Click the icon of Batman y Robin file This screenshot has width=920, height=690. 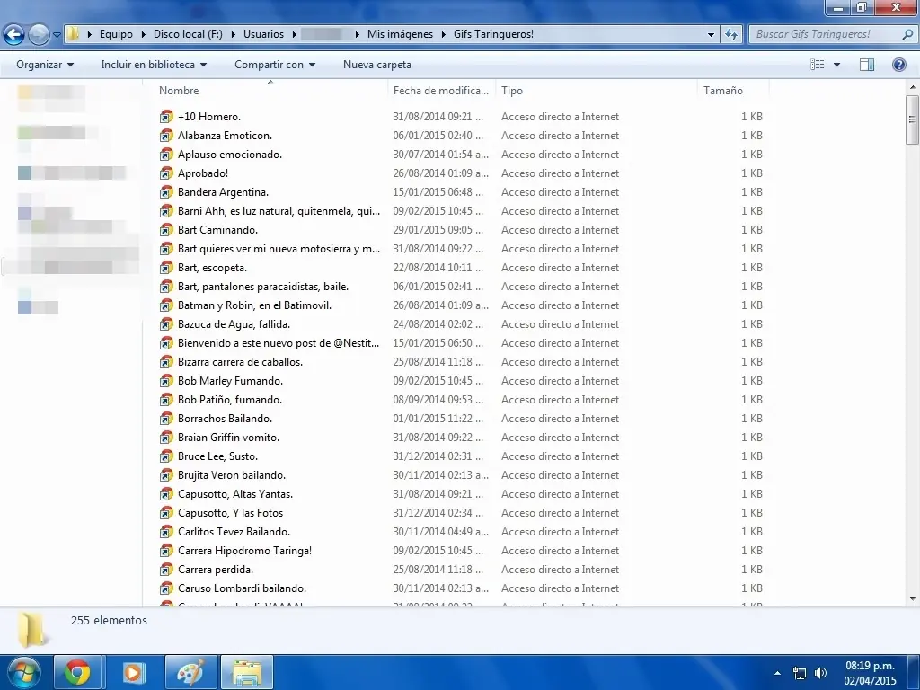click(166, 305)
